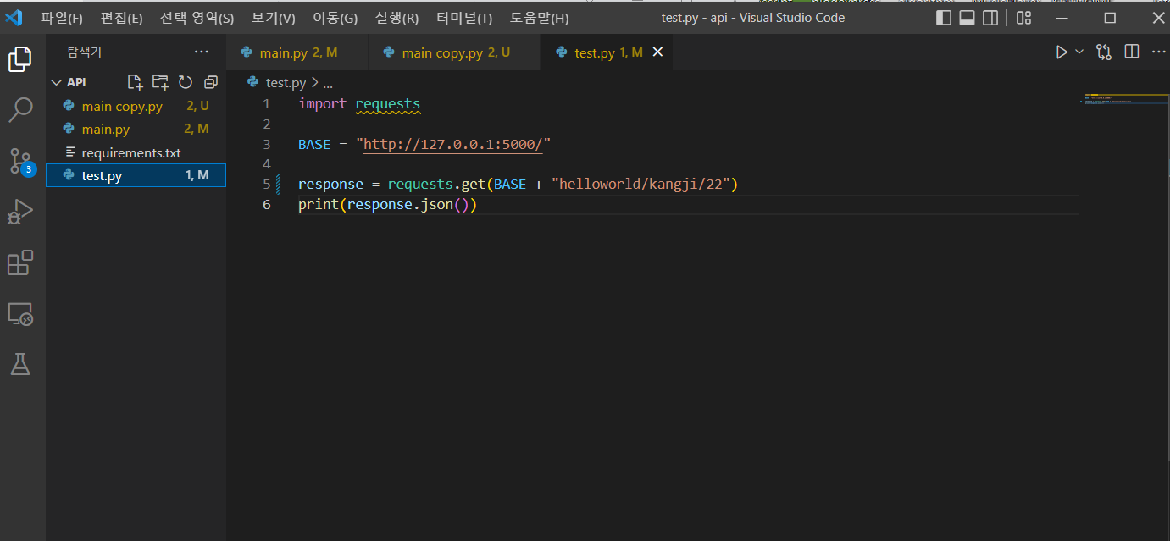Screen dimensions: 1170x541
Task: Split the editor to the right
Action: 1132,52
